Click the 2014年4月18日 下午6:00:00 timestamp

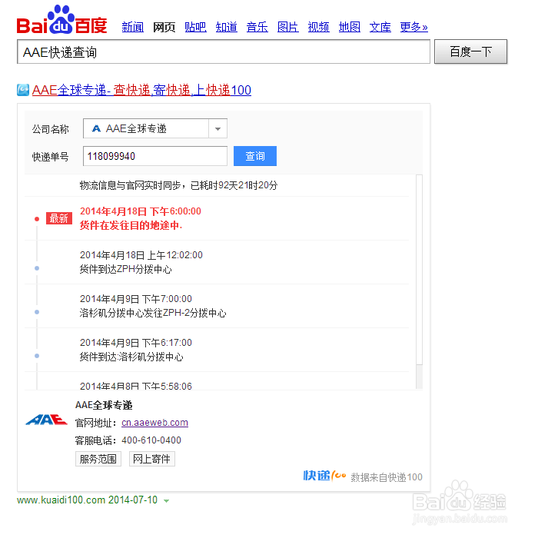[x=141, y=211]
